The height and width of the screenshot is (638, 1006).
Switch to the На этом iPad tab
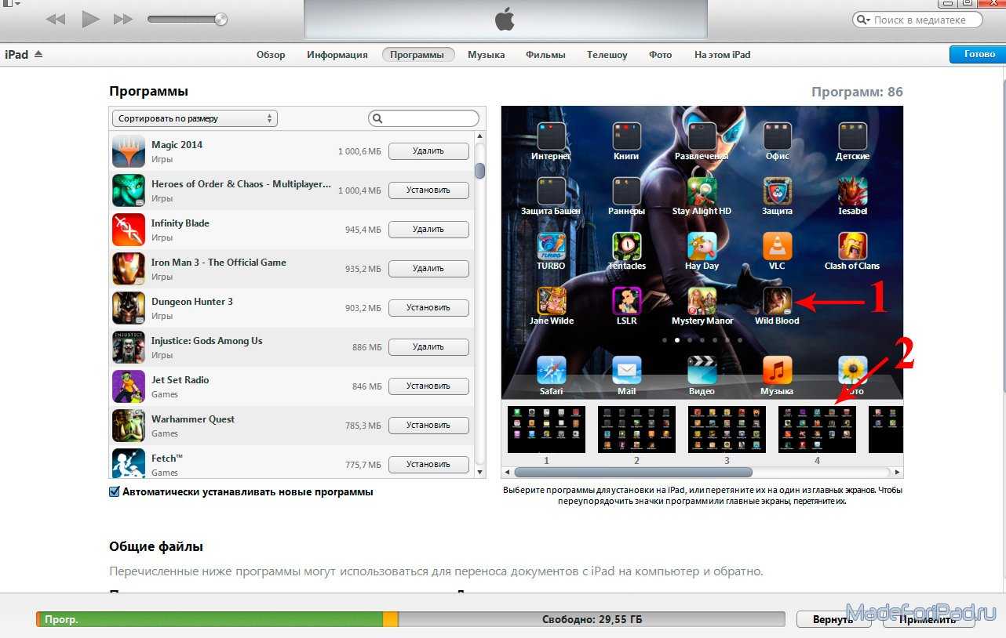723,55
